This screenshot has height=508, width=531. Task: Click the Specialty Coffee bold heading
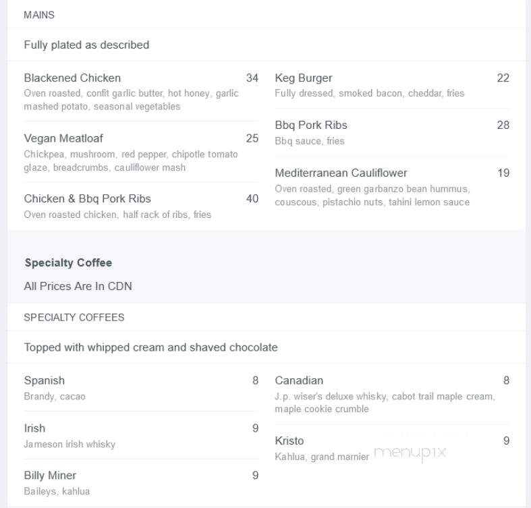(x=68, y=262)
